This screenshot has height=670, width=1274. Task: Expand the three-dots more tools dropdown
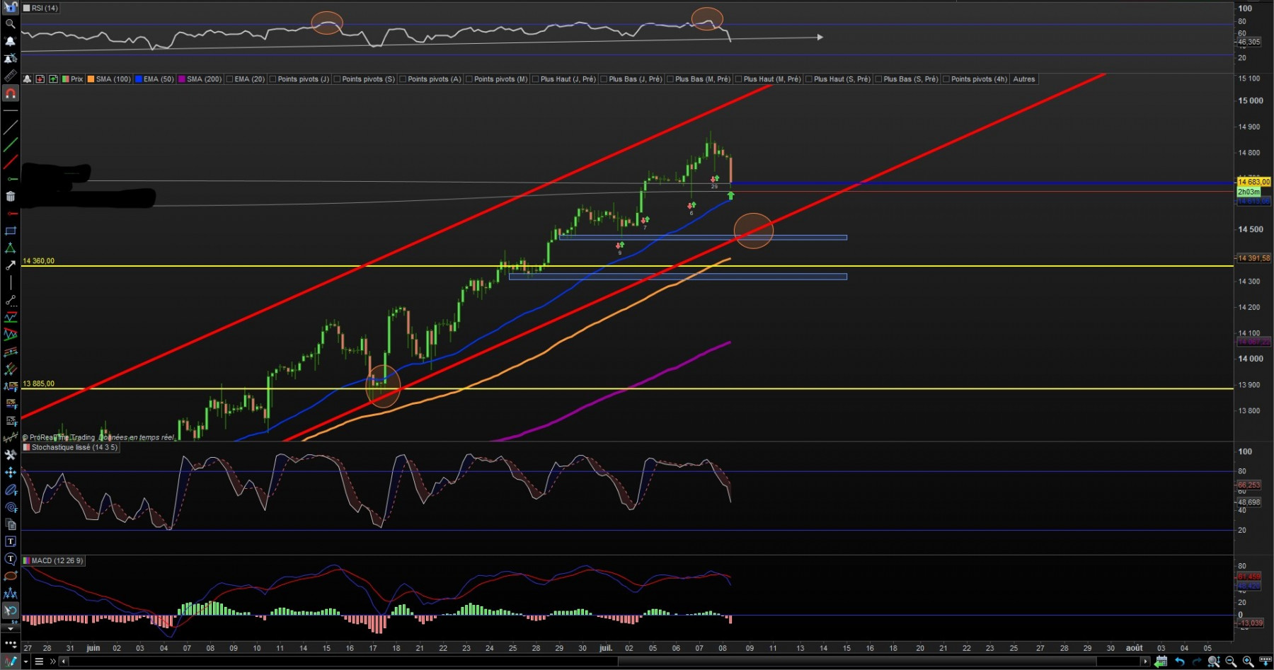[10, 644]
